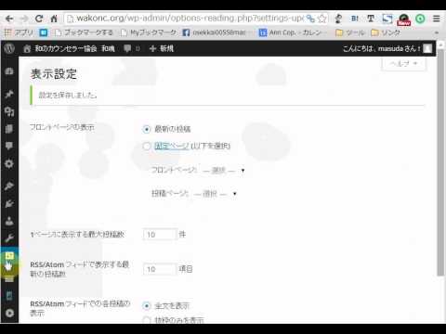Screen dimensions: 446x334
Task: Open the Facebook bookmark in bookmarks bar
Action: (x=214, y=32)
